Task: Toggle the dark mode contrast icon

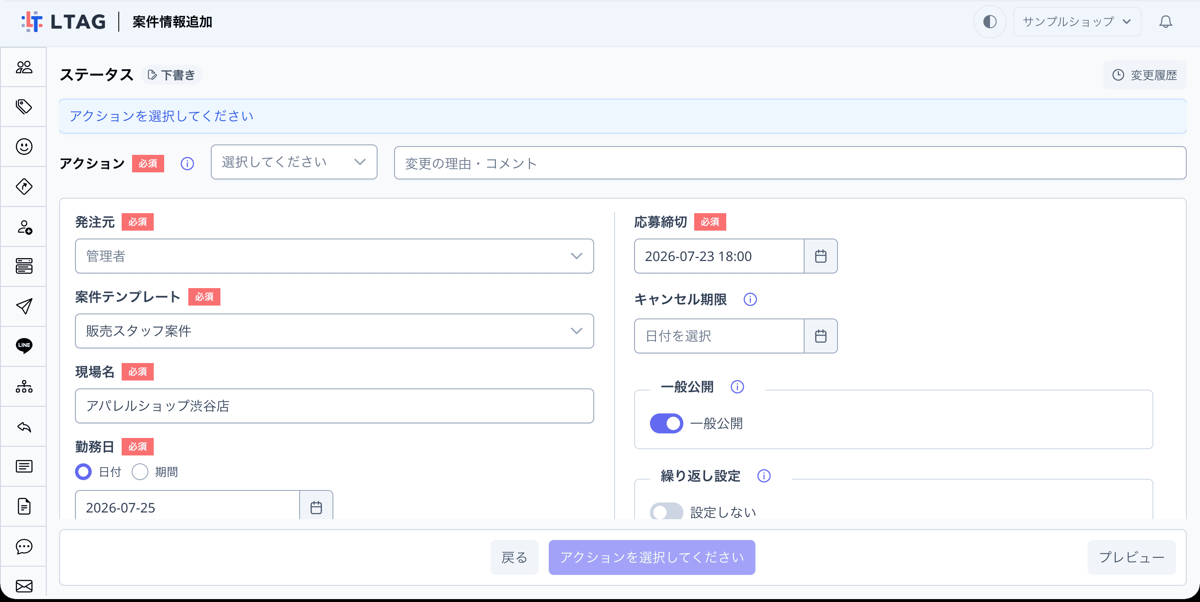Action: pos(990,22)
